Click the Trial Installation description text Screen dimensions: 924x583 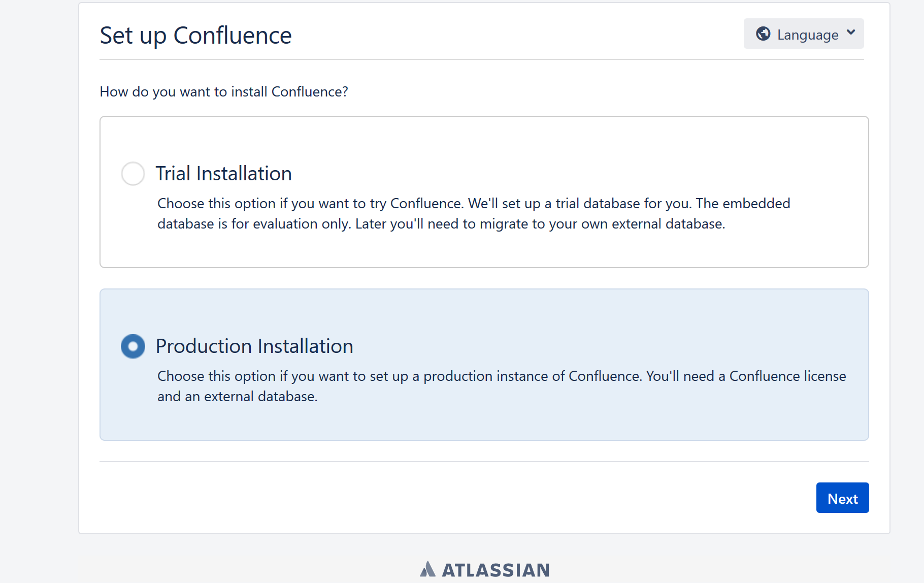pos(474,213)
